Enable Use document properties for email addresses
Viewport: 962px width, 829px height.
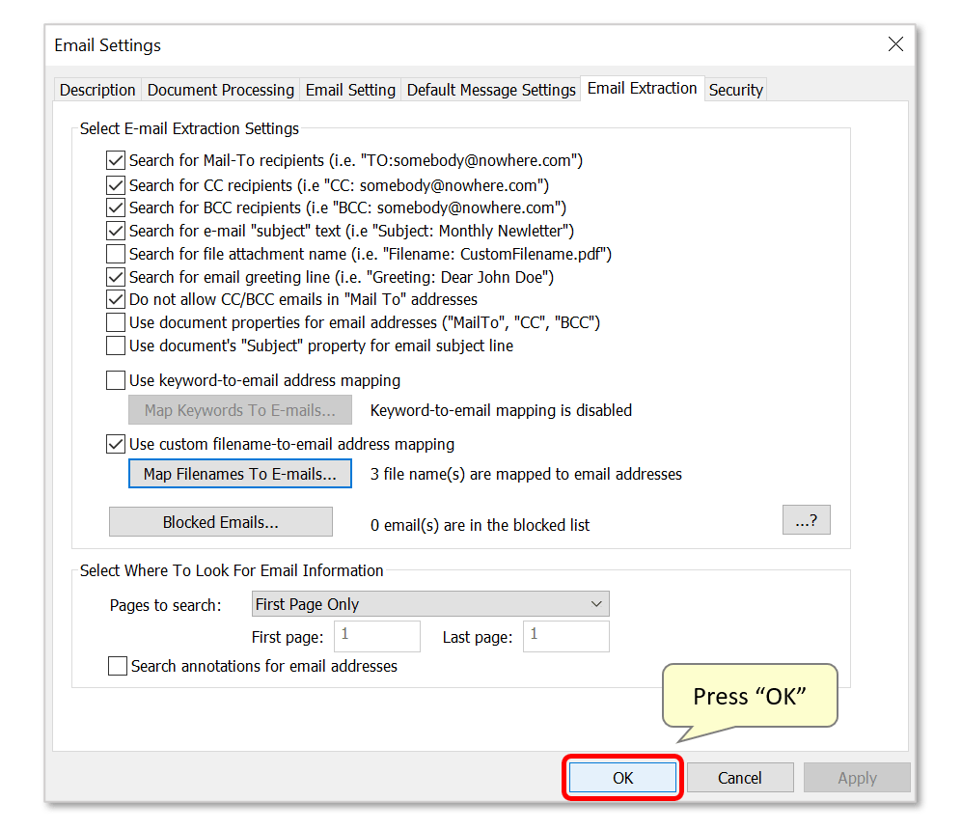point(116,322)
